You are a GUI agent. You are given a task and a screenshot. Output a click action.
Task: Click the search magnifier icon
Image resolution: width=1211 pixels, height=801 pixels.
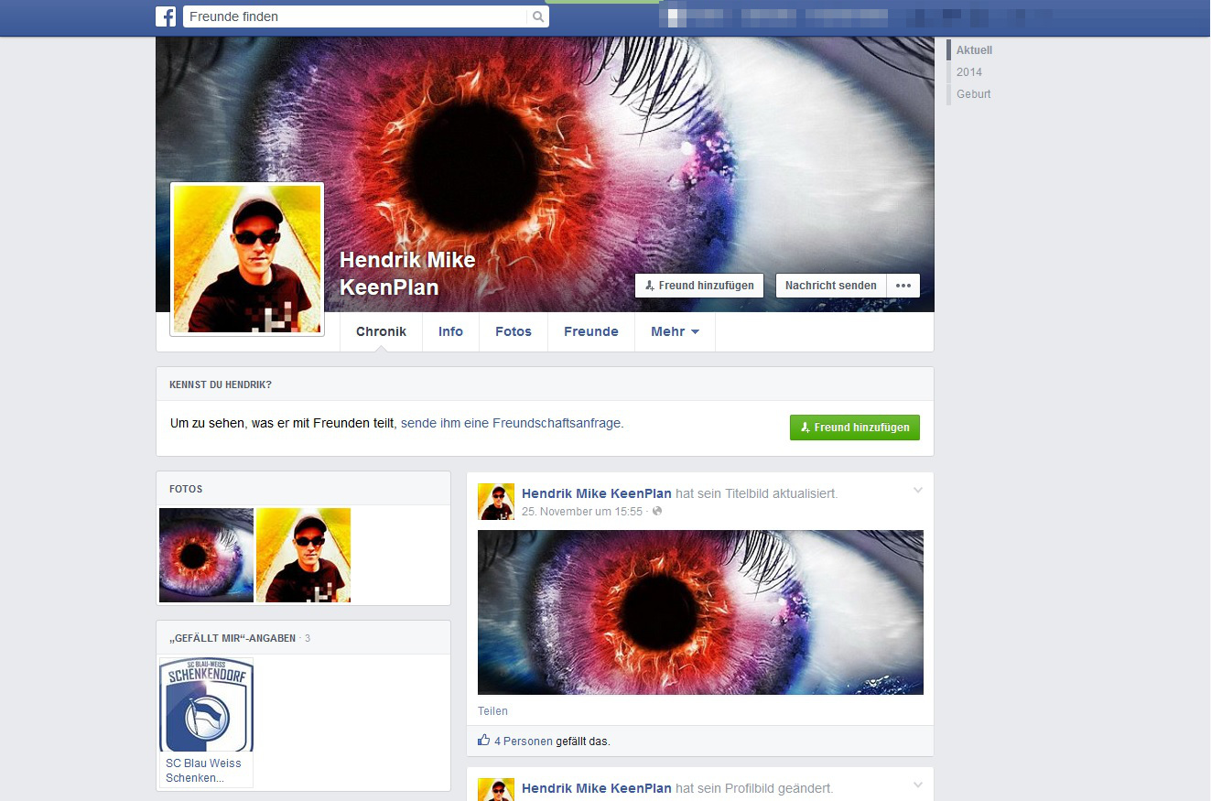tap(538, 16)
